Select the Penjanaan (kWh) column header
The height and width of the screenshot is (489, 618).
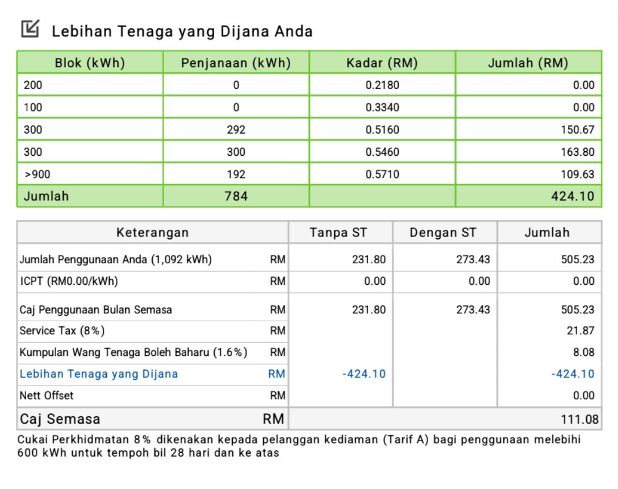(x=236, y=63)
